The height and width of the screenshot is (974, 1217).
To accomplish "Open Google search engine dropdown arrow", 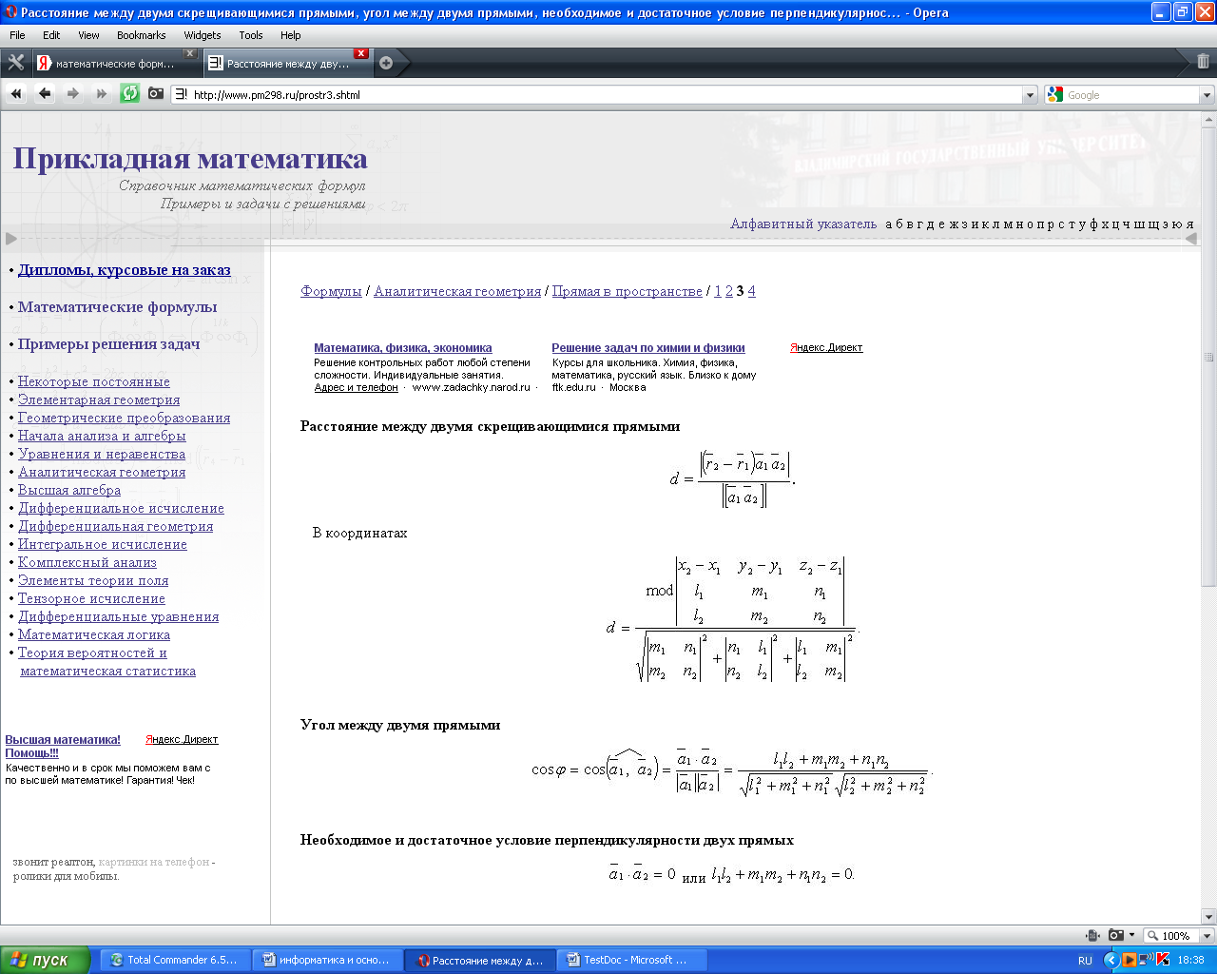I will click(x=1207, y=95).
